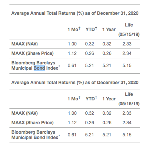Click the YTD header in top table
Image resolution: width=152 pixels, height=150 pixels.
coord(91,29)
